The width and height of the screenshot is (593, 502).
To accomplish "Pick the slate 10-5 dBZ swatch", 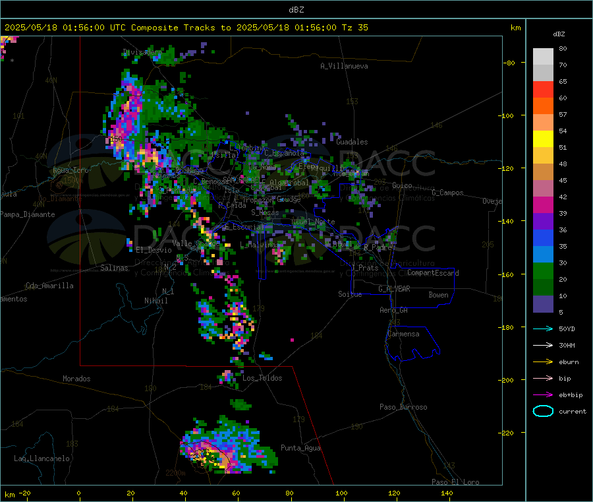I will [x=543, y=304].
